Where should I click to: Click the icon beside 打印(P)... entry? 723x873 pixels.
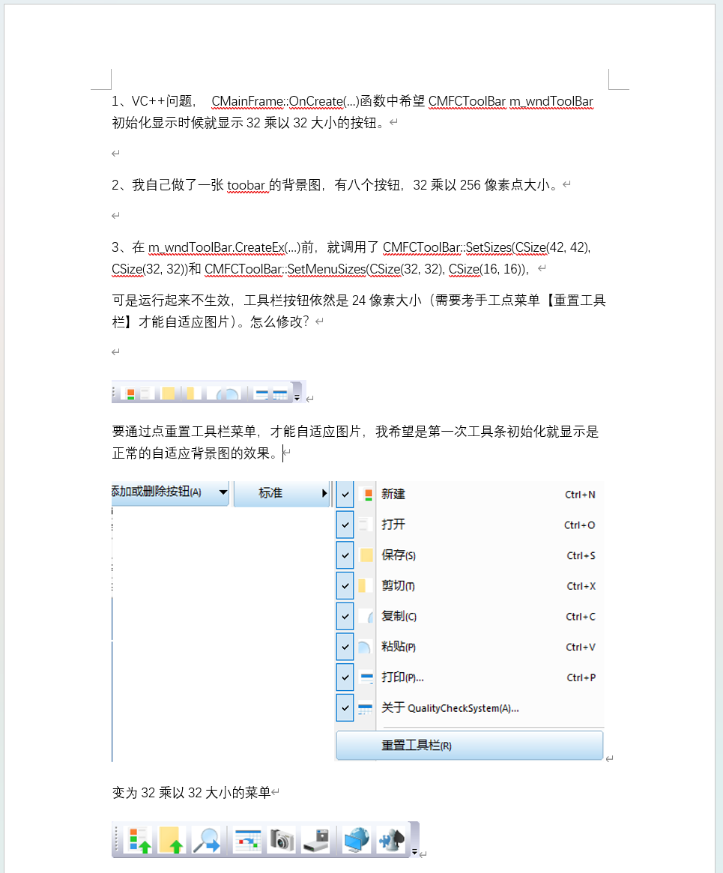(x=367, y=677)
